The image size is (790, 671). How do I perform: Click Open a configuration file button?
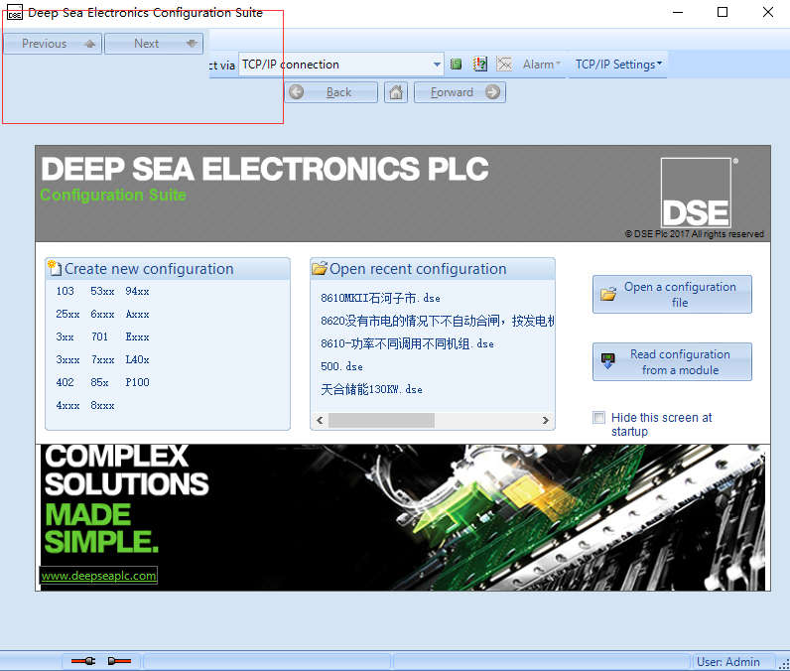[x=672, y=294]
